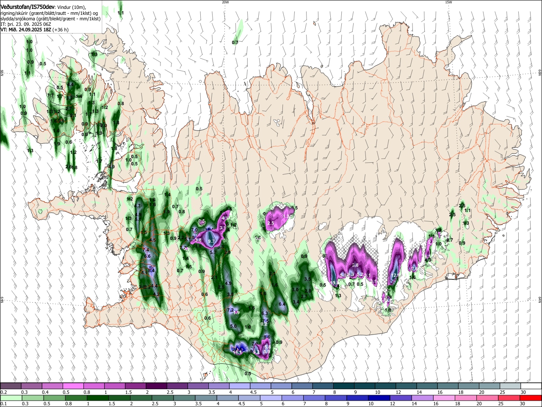The height and width of the screenshot is (407, 542).
Task: Pick the upper-scale swatch for 0.2–0.3
Action: pyautogui.click(x=11, y=386)
